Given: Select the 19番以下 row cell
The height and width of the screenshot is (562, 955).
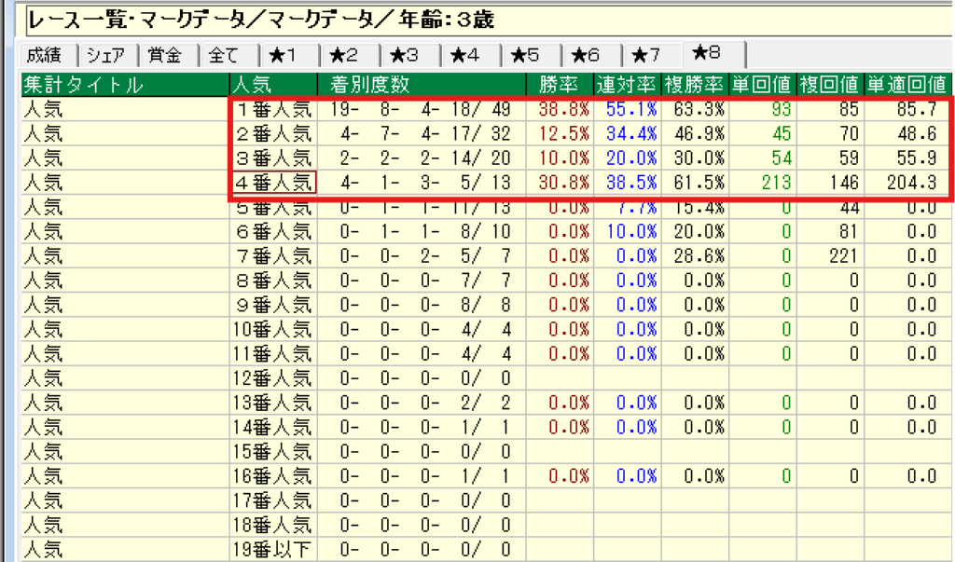Looking at the screenshot, I should click(274, 549).
